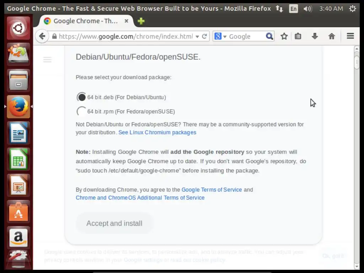Close the Google Chrome tab
The image size is (364, 273).
click(126, 21)
